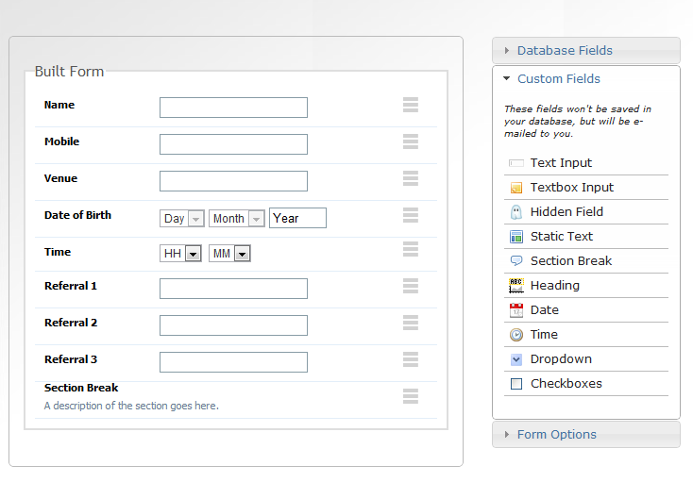The image size is (693, 482).
Task: Grab the drag handle for Referral 3 row
Action: click(x=410, y=359)
